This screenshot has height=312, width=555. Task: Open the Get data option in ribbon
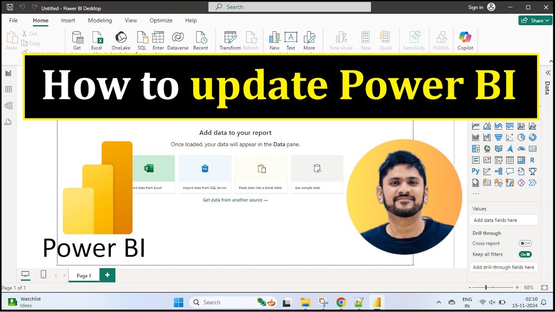point(77,41)
